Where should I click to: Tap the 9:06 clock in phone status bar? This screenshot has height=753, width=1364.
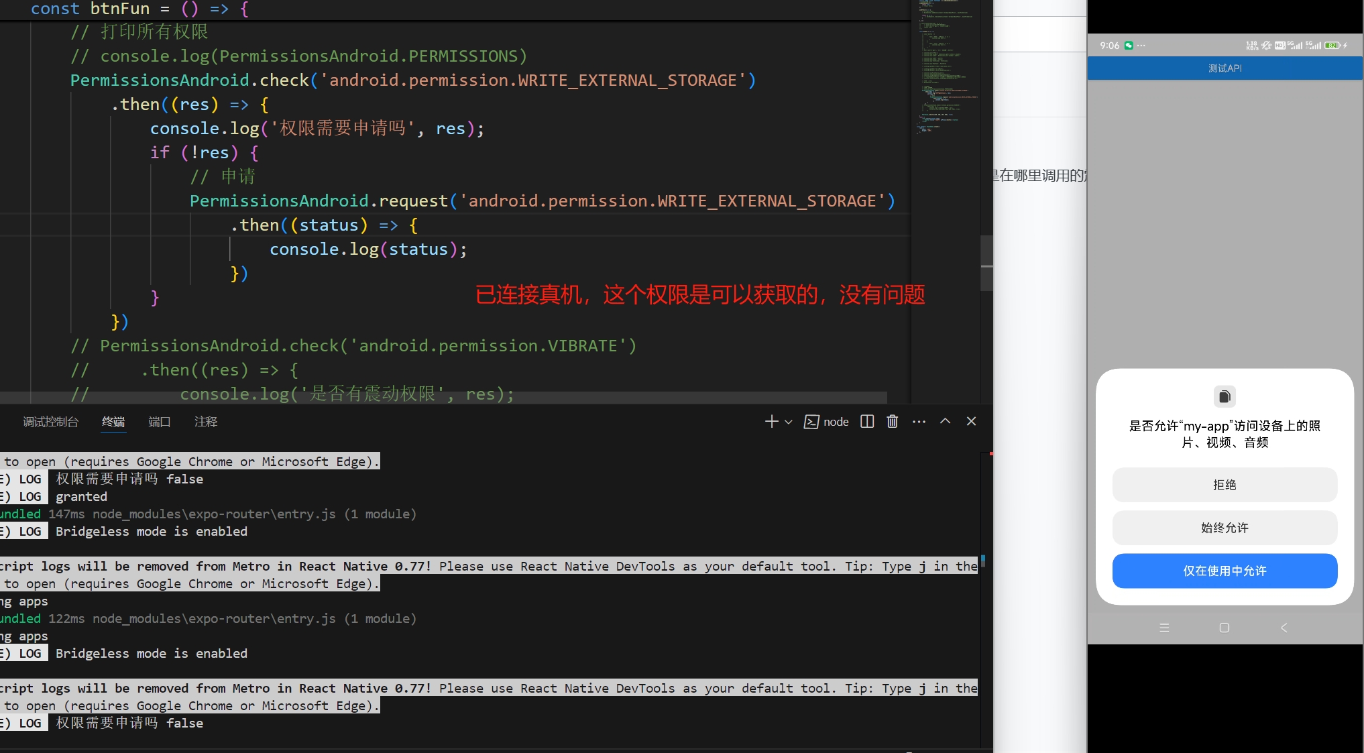tap(1110, 46)
